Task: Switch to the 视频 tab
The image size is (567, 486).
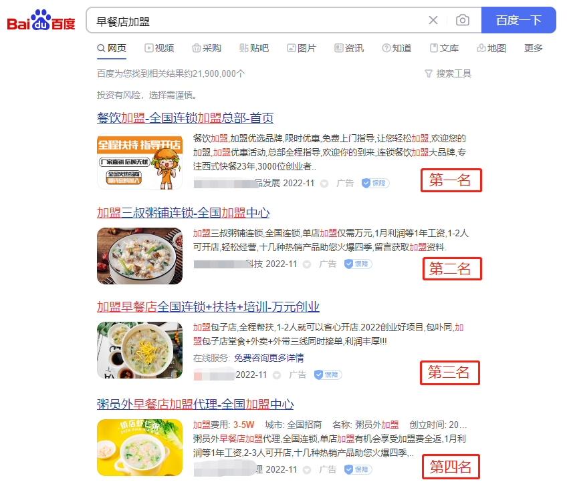Action: point(159,48)
